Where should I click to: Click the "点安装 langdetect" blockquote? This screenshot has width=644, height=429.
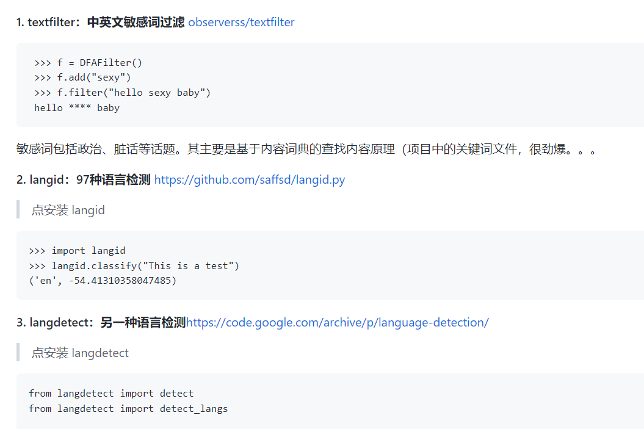point(80,353)
